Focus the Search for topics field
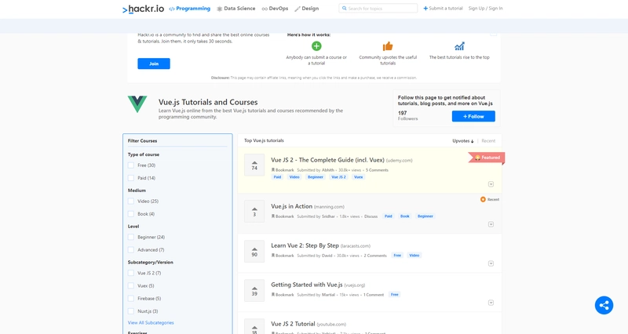The width and height of the screenshot is (628, 334). (x=378, y=9)
